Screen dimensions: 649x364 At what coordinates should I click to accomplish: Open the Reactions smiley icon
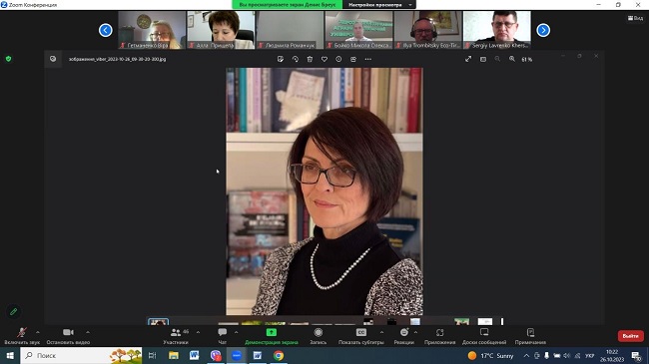[x=404, y=332]
